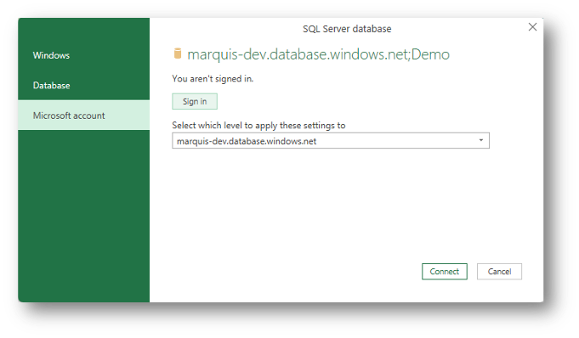Screen dimensions: 579x338
Task: Choose the Microsoft account tab
Action: click(84, 115)
